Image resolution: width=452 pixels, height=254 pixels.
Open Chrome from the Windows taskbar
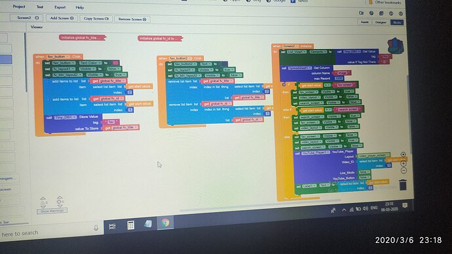coord(166,223)
